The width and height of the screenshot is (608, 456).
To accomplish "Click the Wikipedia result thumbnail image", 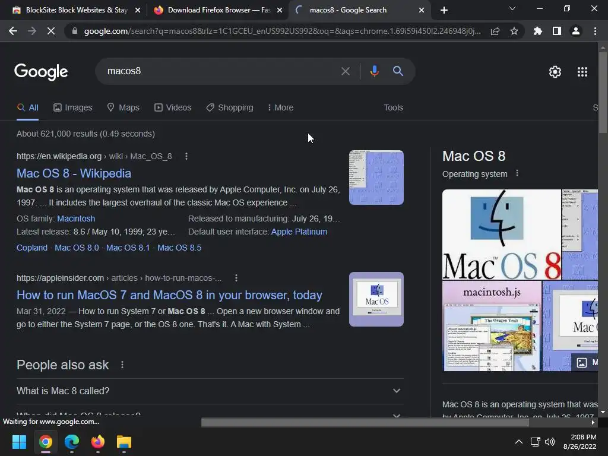I will 376,178.
